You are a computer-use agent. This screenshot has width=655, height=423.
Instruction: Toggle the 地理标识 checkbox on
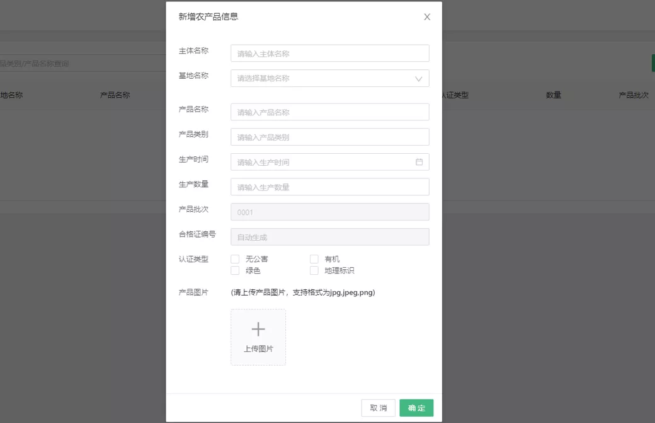314,270
